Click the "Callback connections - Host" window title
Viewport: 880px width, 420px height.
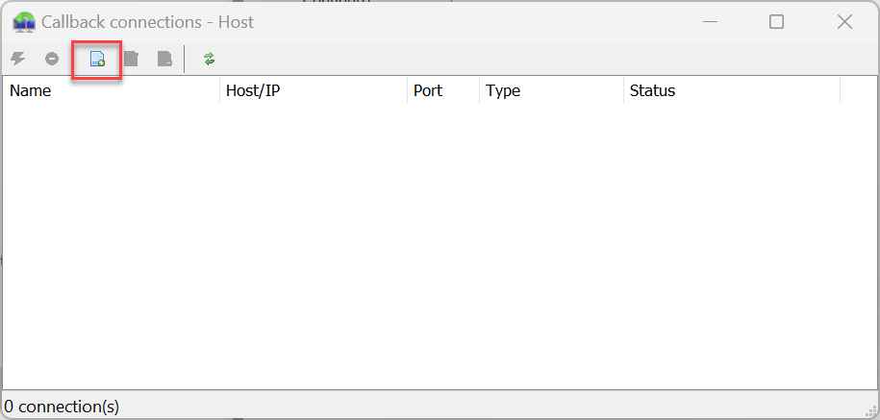[x=148, y=21]
